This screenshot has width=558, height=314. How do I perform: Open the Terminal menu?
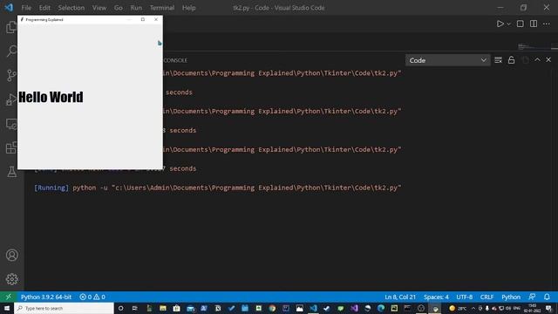162,8
